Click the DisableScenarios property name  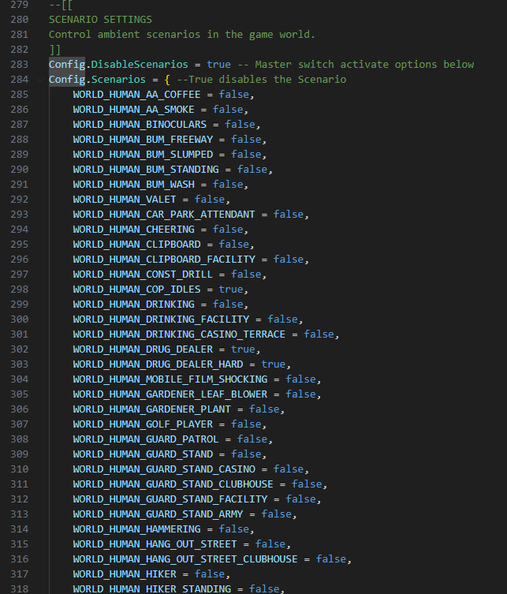coord(140,65)
